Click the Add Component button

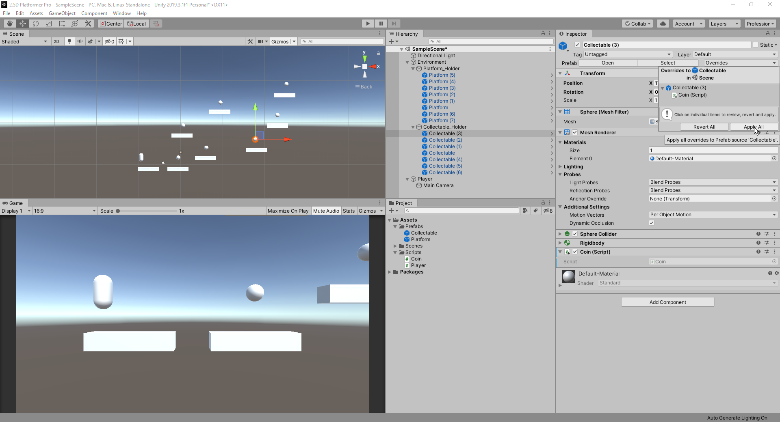coord(667,302)
